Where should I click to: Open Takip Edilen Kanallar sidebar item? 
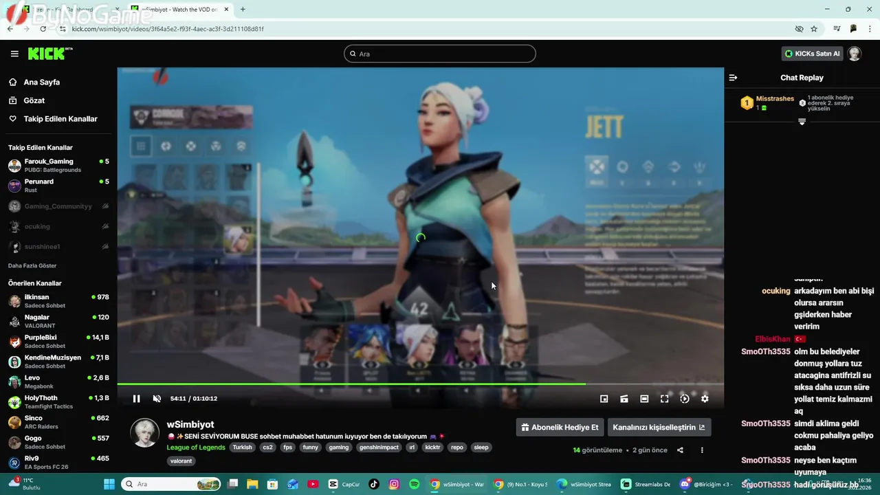[60, 119]
